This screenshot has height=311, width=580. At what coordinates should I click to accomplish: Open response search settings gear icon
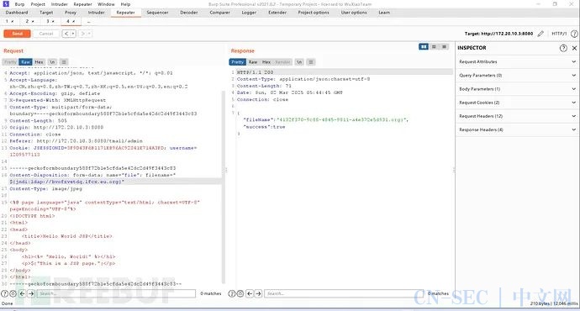point(240,293)
